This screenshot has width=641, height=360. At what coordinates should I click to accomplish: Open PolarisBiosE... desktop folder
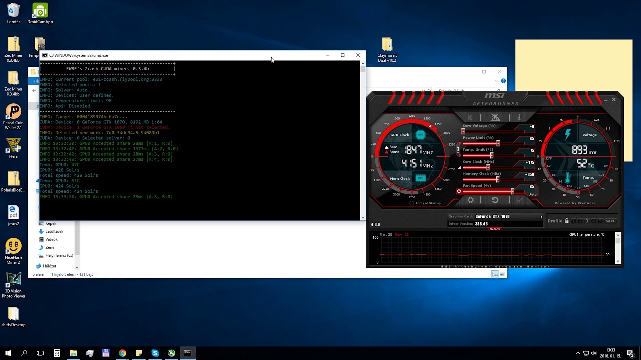tap(14, 182)
